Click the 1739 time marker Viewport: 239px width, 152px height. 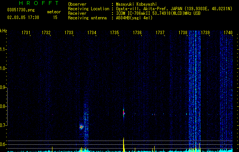pyautogui.click(x=205, y=33)
